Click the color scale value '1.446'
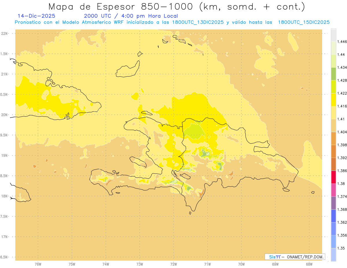Viewport: 347px width, 268px height. 343,42
